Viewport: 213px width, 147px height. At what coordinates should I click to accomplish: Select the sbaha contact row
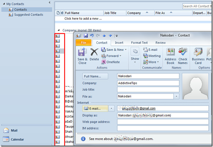(x=69, y=142)
